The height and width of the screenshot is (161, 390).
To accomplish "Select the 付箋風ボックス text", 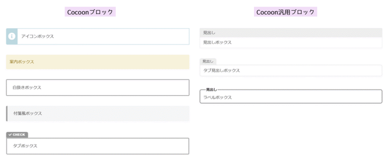I will point(27,114).
